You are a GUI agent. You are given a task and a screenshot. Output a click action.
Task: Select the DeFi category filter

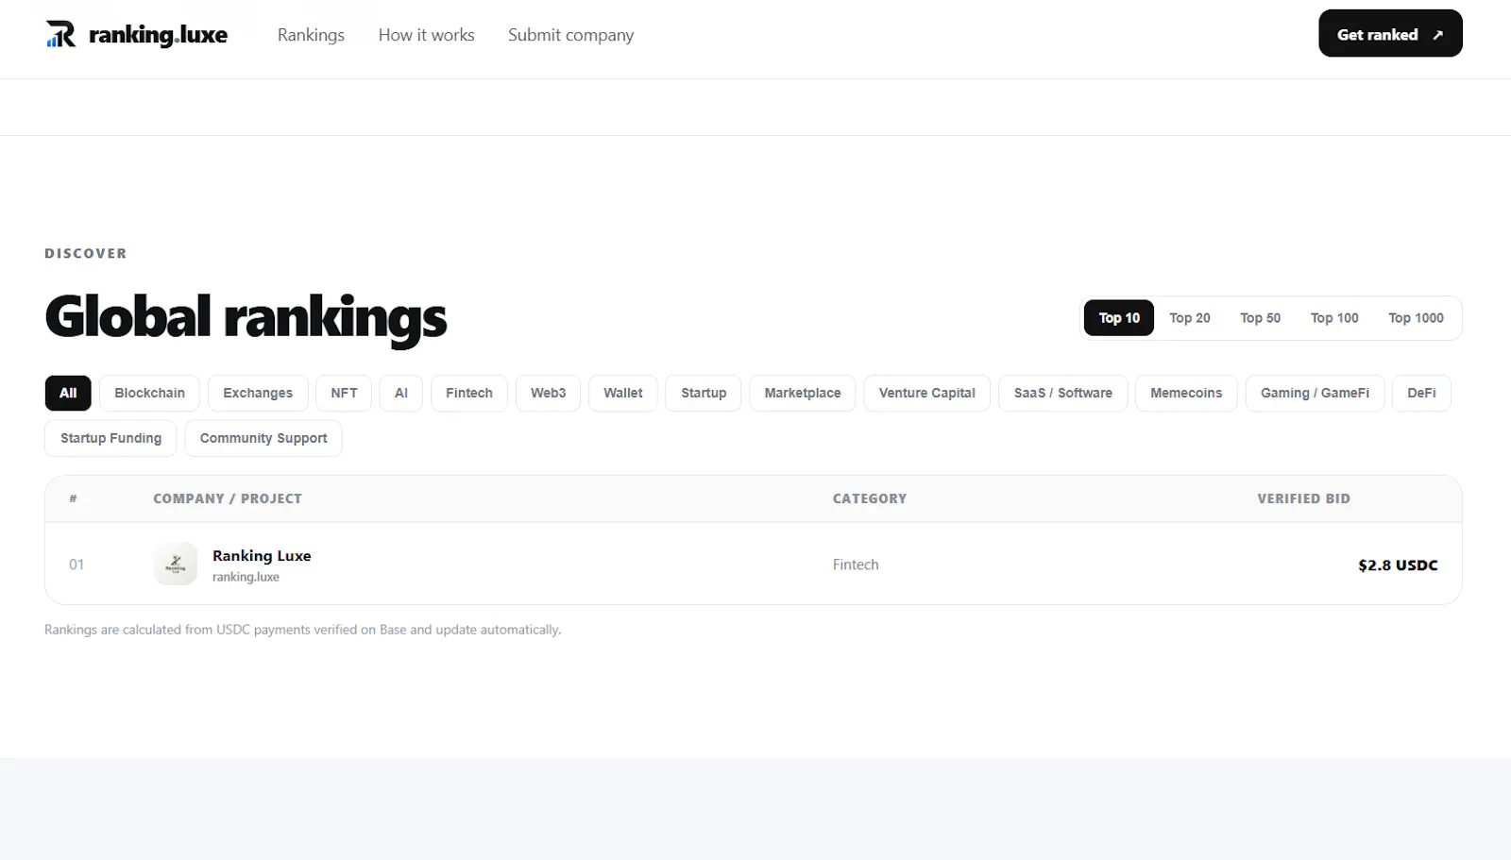point(1421,393)
